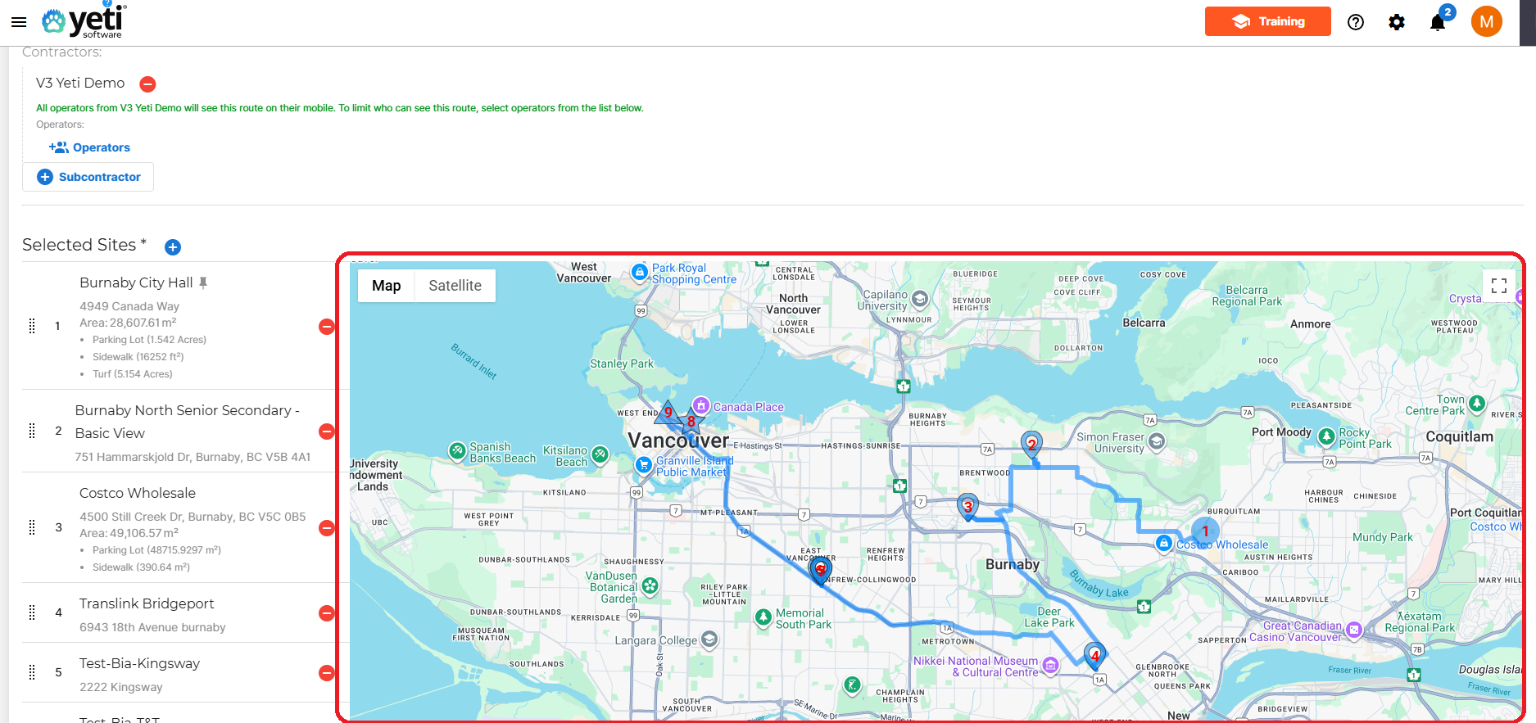This screenshot has height=723, width=1536.
Task: Add a new selected site with plus icon
Action: coord(173,246)
